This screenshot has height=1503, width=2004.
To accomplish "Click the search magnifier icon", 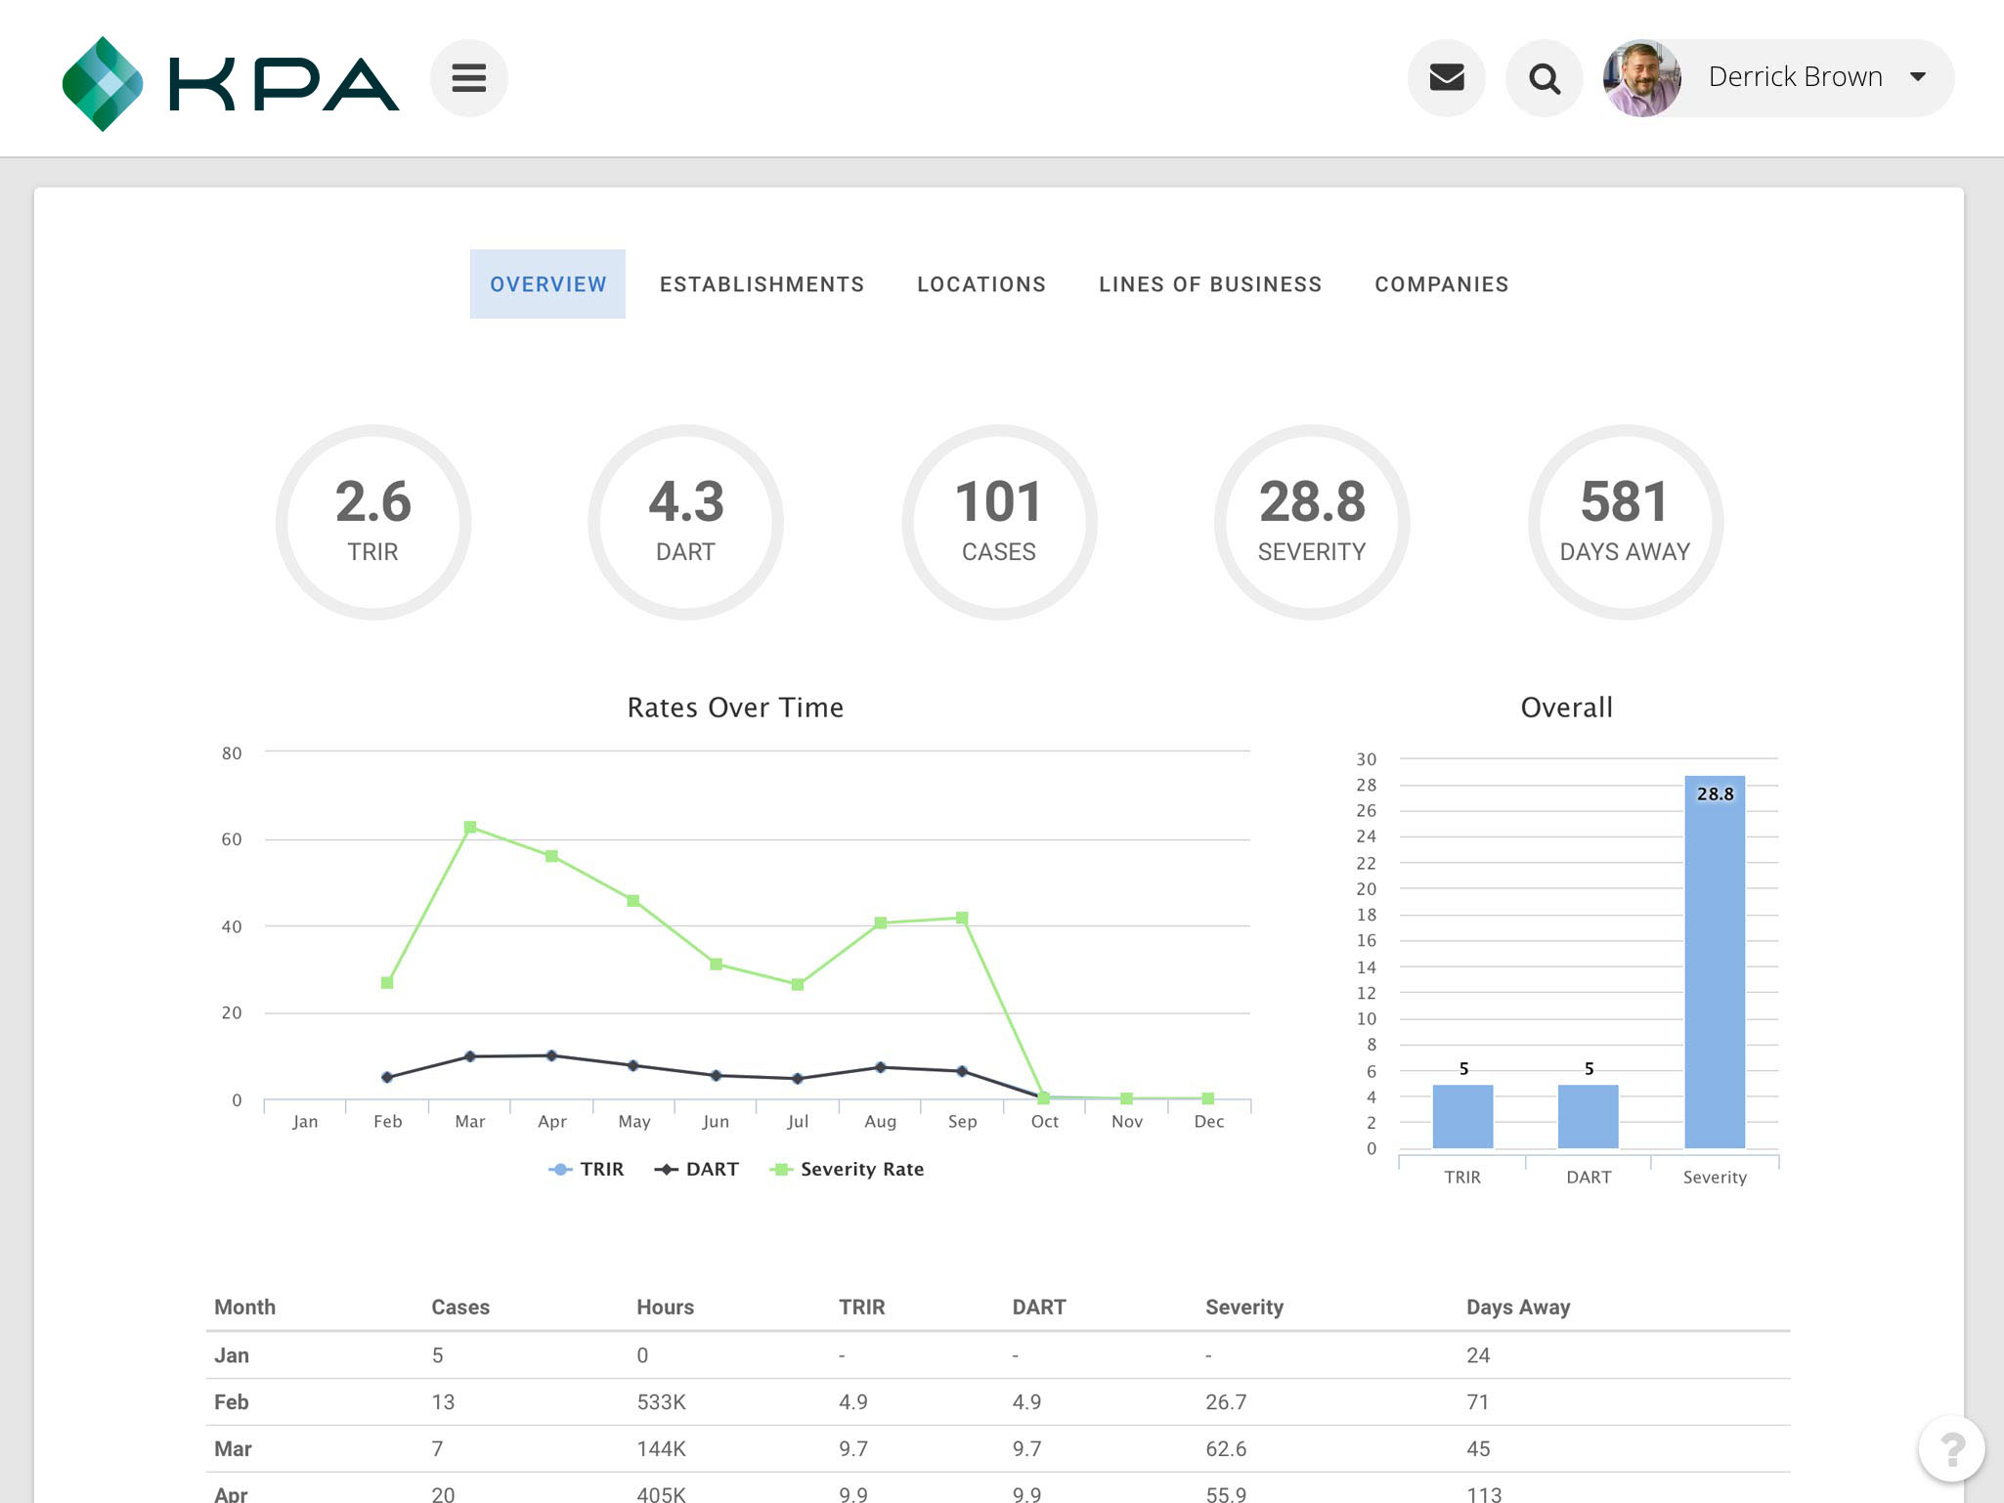I will (x=1544, y=77).
